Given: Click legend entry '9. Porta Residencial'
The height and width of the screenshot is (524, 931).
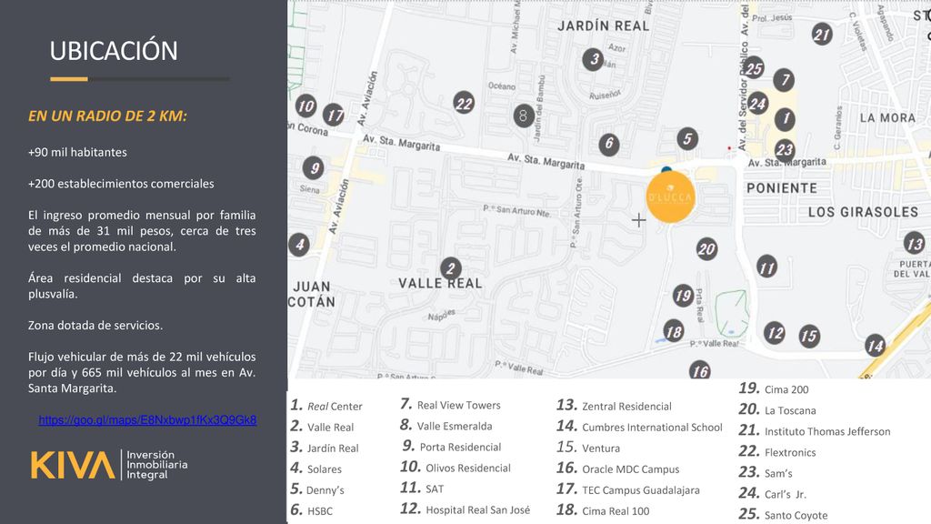Looking at the screenshot, I should click(x=452, y=446).
